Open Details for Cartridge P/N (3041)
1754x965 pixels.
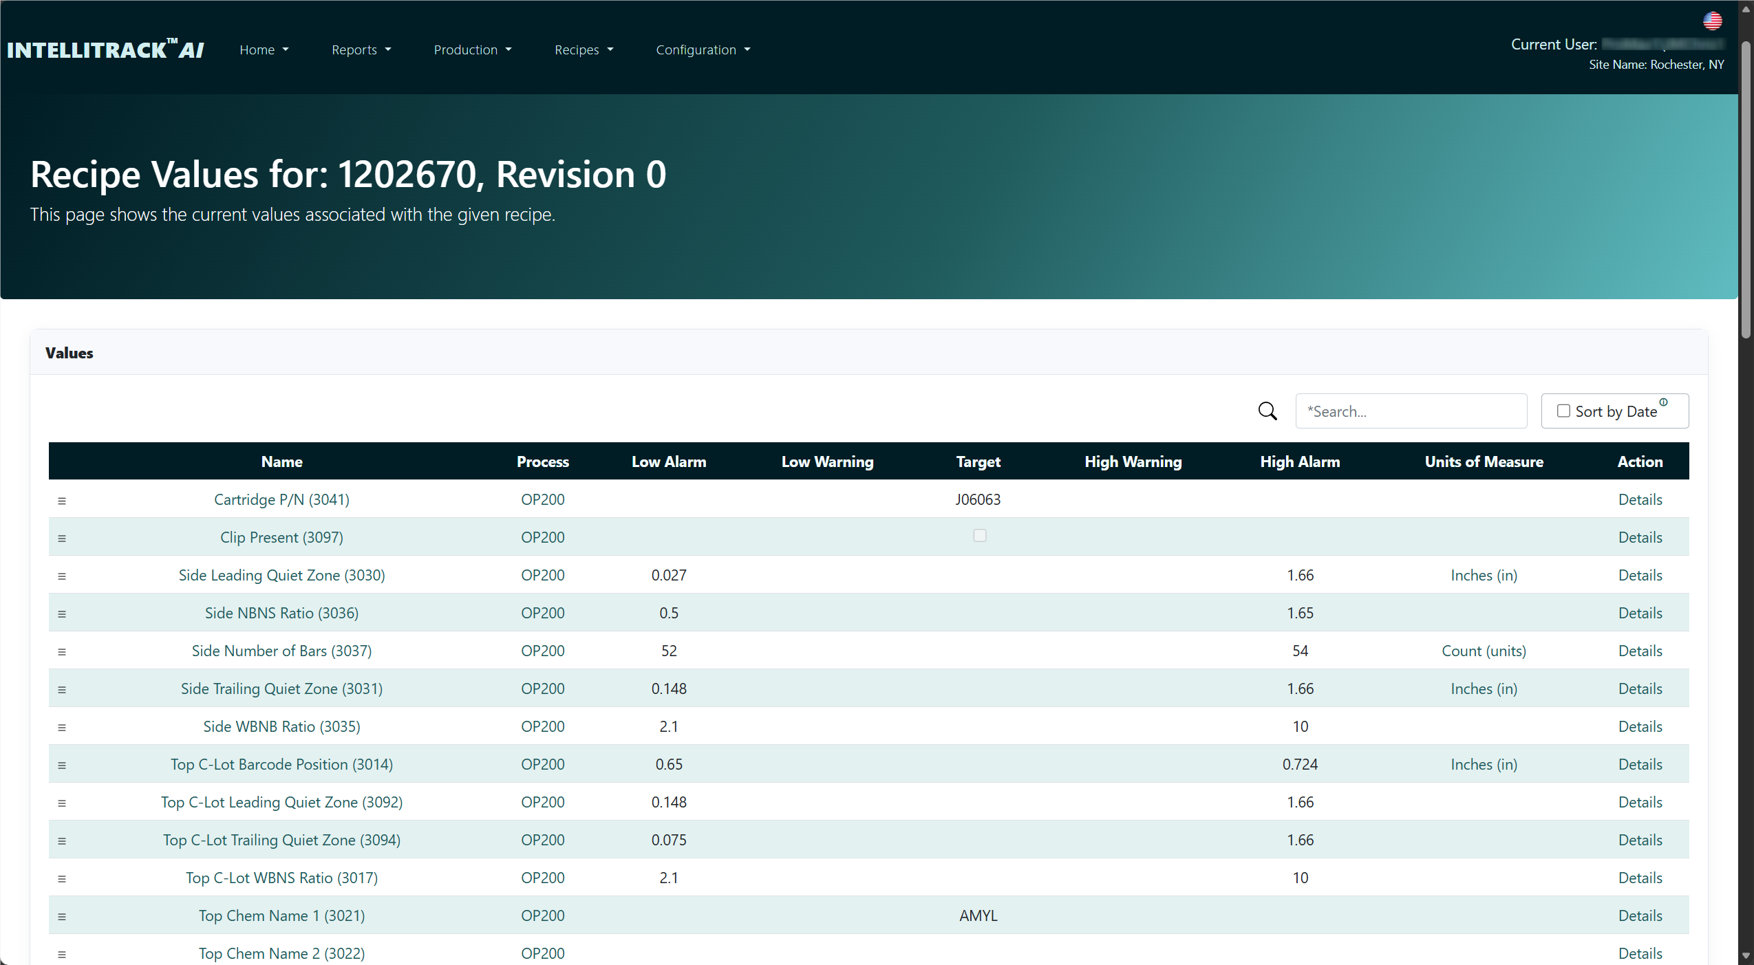tap(1640, 499)
